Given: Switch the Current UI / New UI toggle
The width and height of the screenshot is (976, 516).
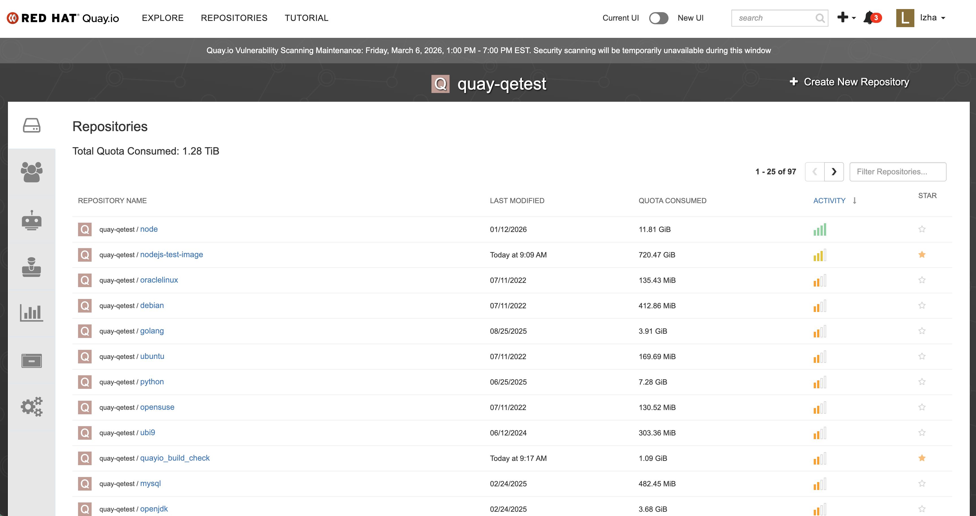Looking at the screenshot, I should click(658, 18).
